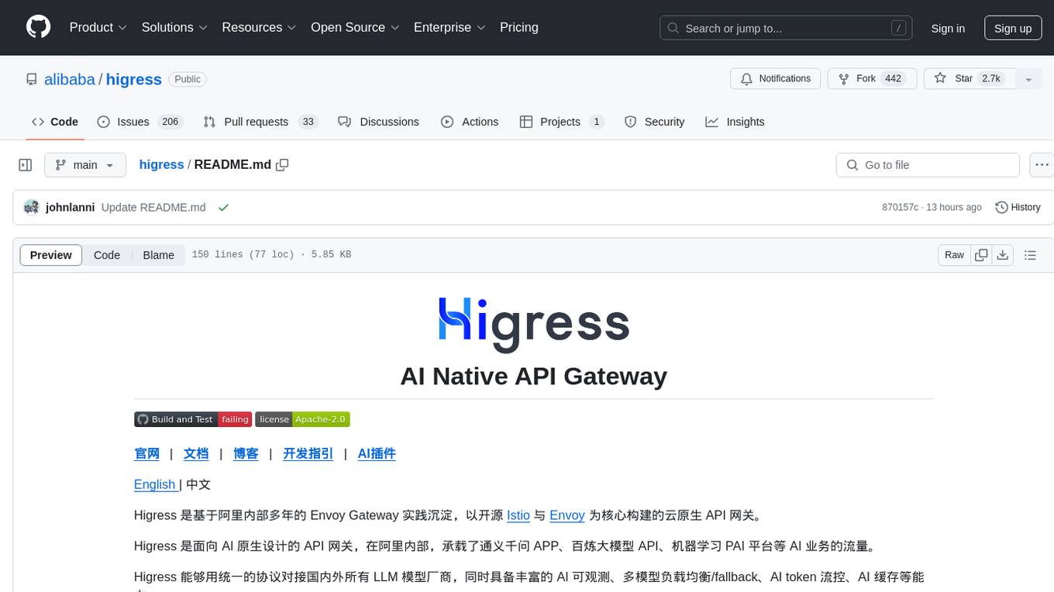The image size is (1054, 592).
Task: Switch to the Issues tab
Action: click(x=139, y=122)
